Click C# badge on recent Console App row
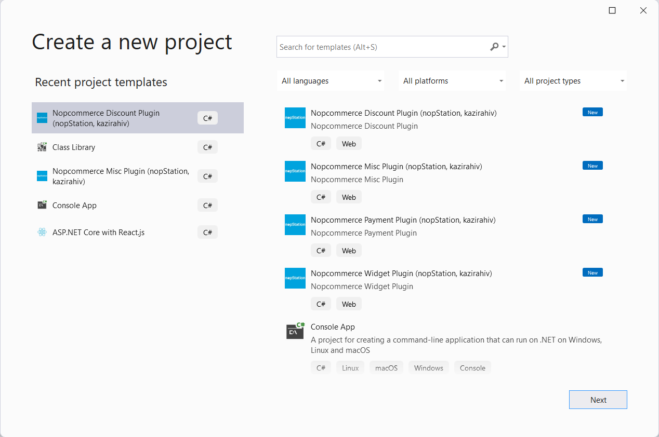659x437 pixels. pyautogui.click(x=207, y=205)
